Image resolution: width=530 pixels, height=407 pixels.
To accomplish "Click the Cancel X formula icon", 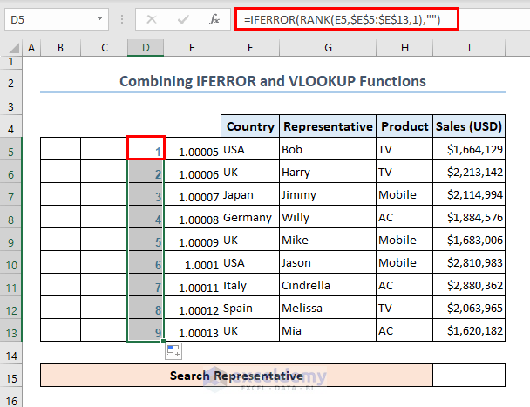I will (153, 19).
